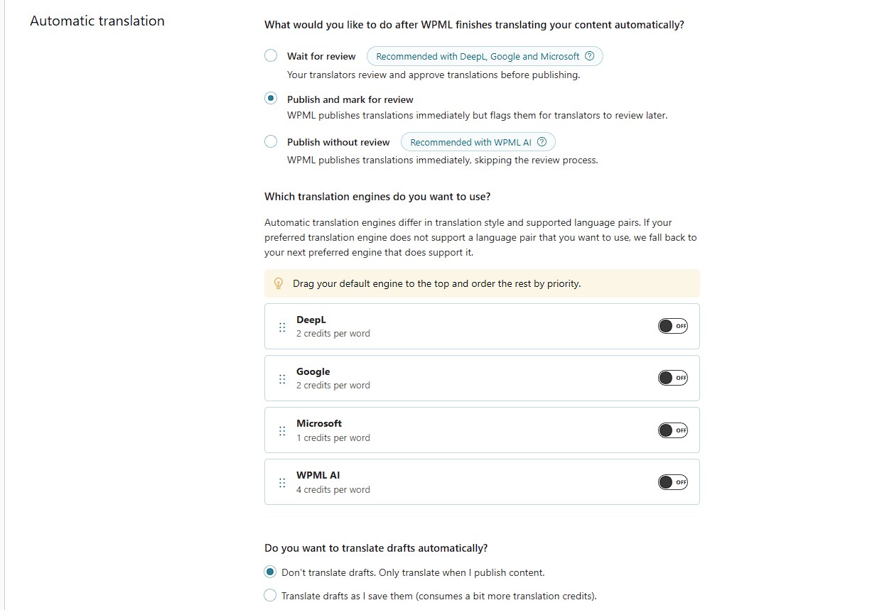Screen dimensions: 872x610
Task: Select the Wait for review option
Action: point(271,56)
